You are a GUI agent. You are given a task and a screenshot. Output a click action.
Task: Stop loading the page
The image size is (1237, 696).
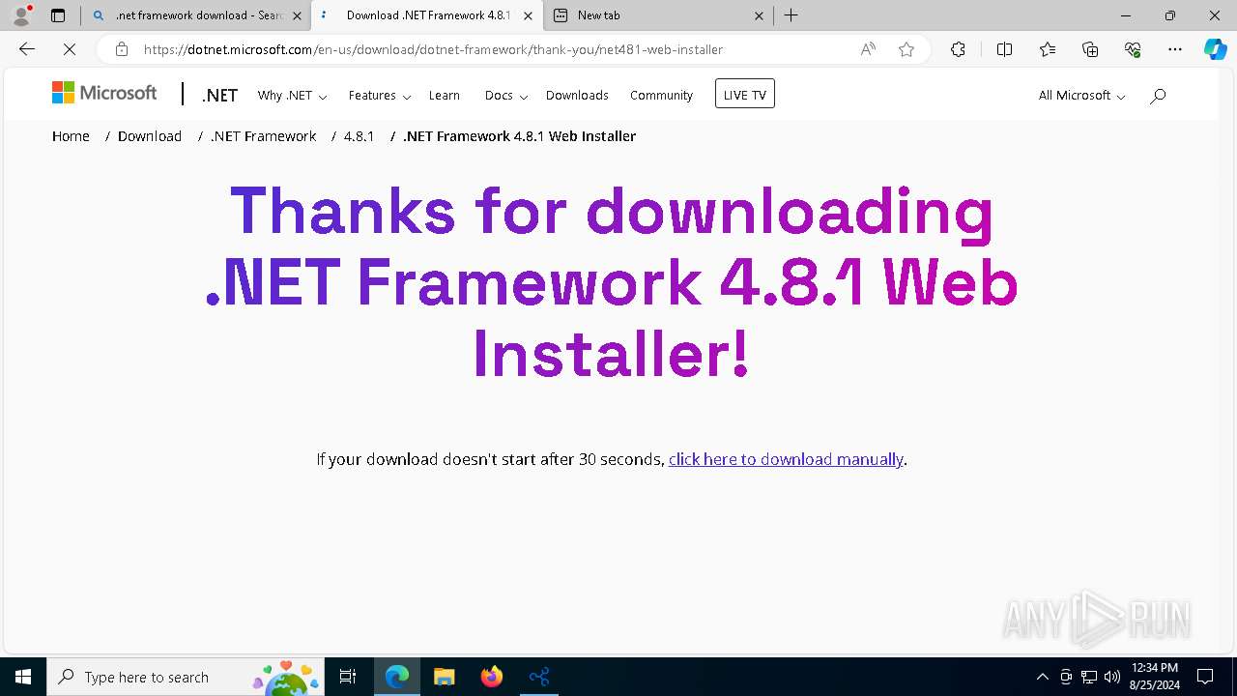(x=69, y=49)
